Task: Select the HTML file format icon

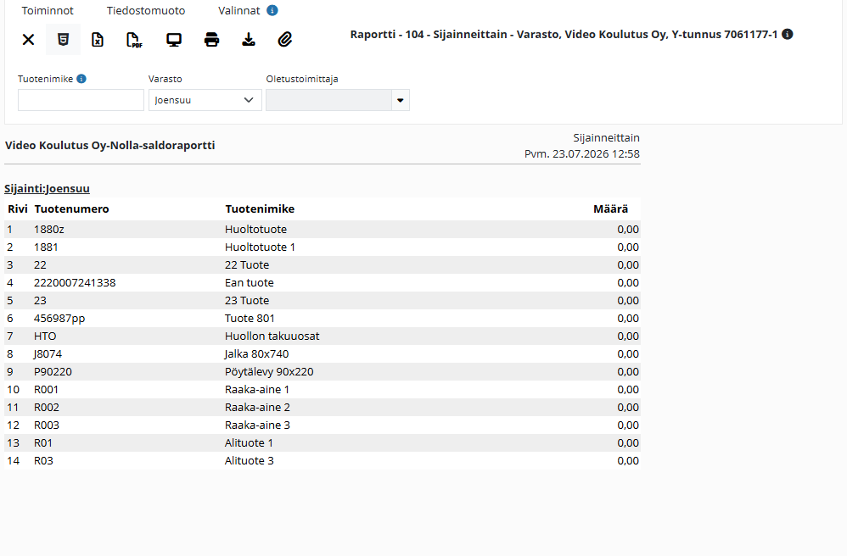Action: (63, 39)
